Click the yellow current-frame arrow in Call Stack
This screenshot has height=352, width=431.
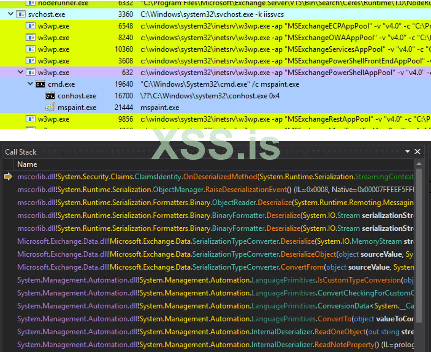tap(8, 177)
